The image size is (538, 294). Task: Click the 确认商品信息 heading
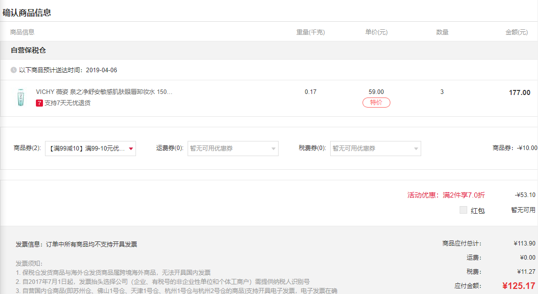[x=27, y=13]
